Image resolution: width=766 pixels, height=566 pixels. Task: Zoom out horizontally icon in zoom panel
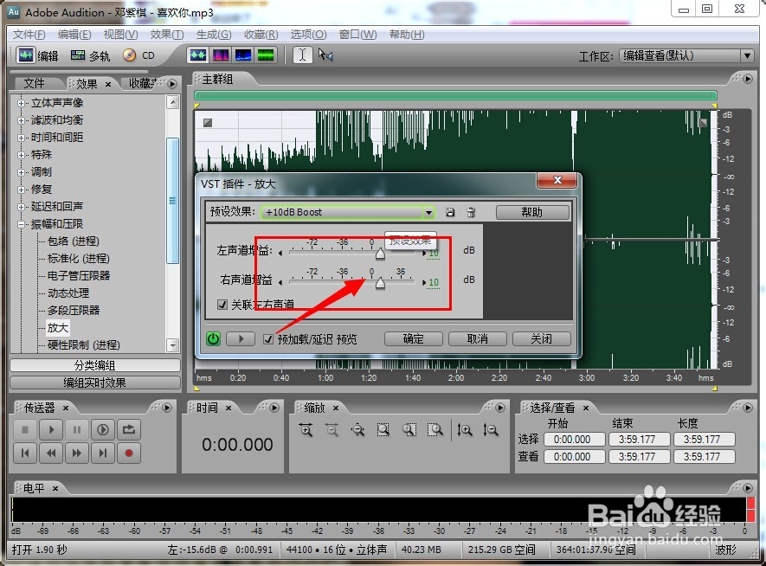pyautogui.click(x=332, y=430)
